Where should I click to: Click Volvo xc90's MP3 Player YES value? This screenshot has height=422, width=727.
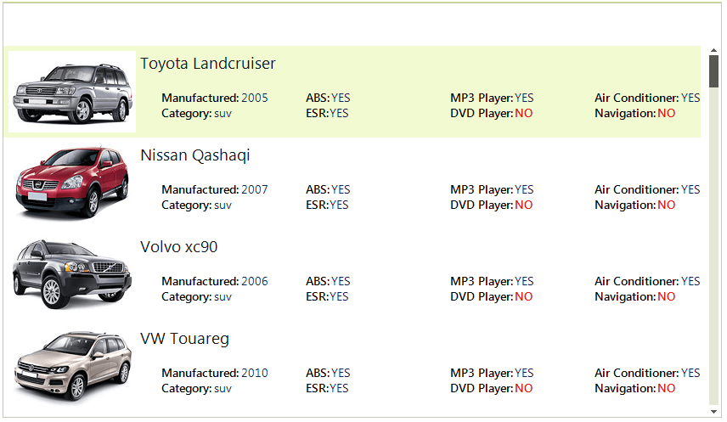coord(524,281)
